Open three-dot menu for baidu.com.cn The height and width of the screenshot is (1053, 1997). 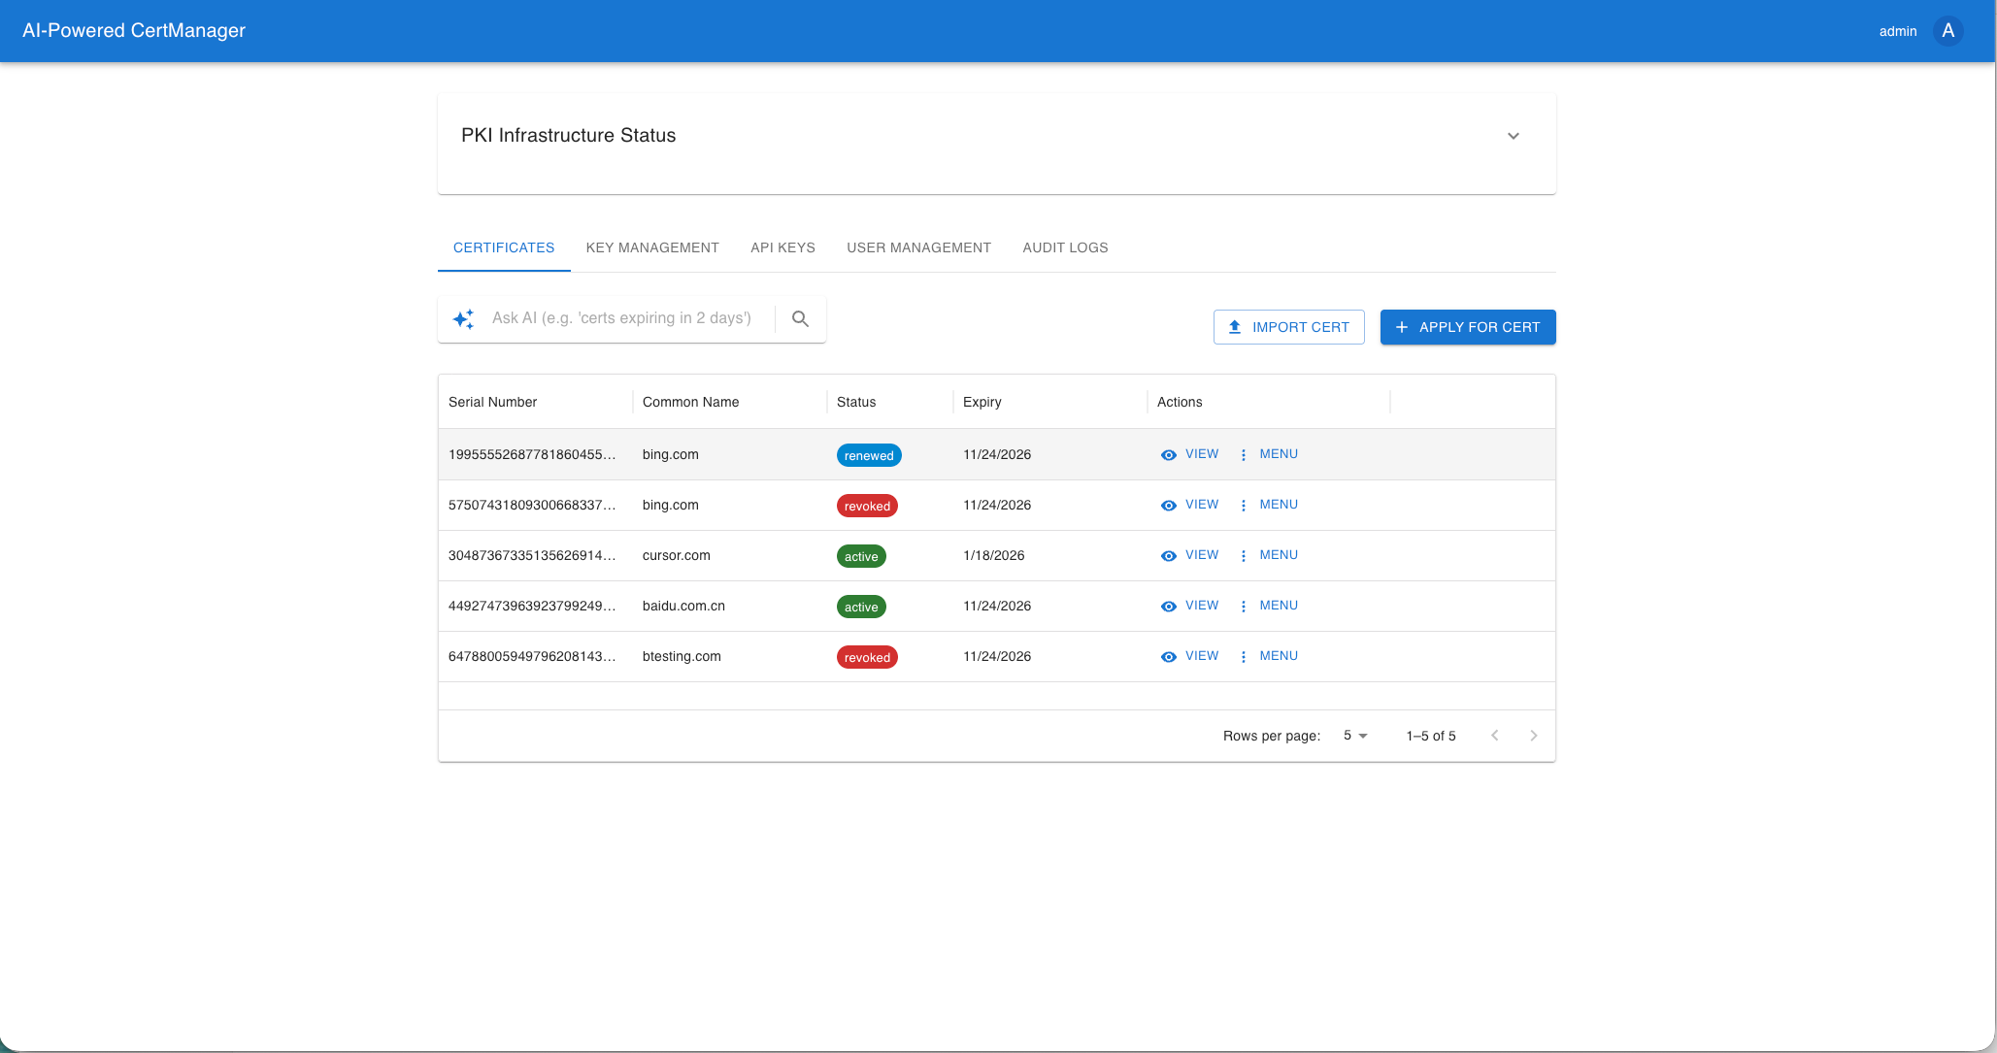click(1244, 607)
